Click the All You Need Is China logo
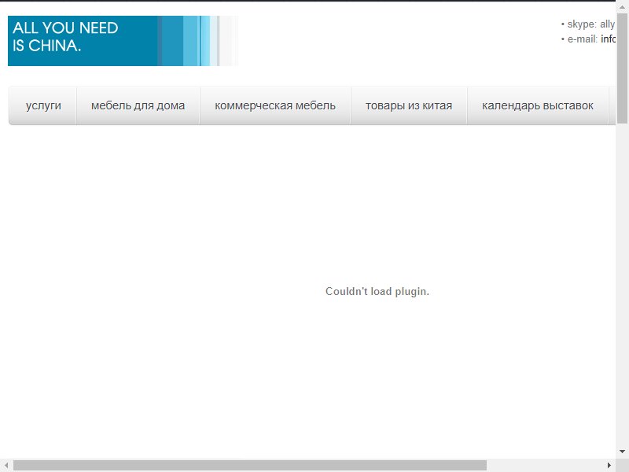 coord(123,41)
